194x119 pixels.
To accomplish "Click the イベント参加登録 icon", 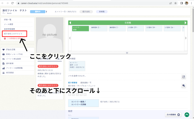I will [x=4, y=59].
